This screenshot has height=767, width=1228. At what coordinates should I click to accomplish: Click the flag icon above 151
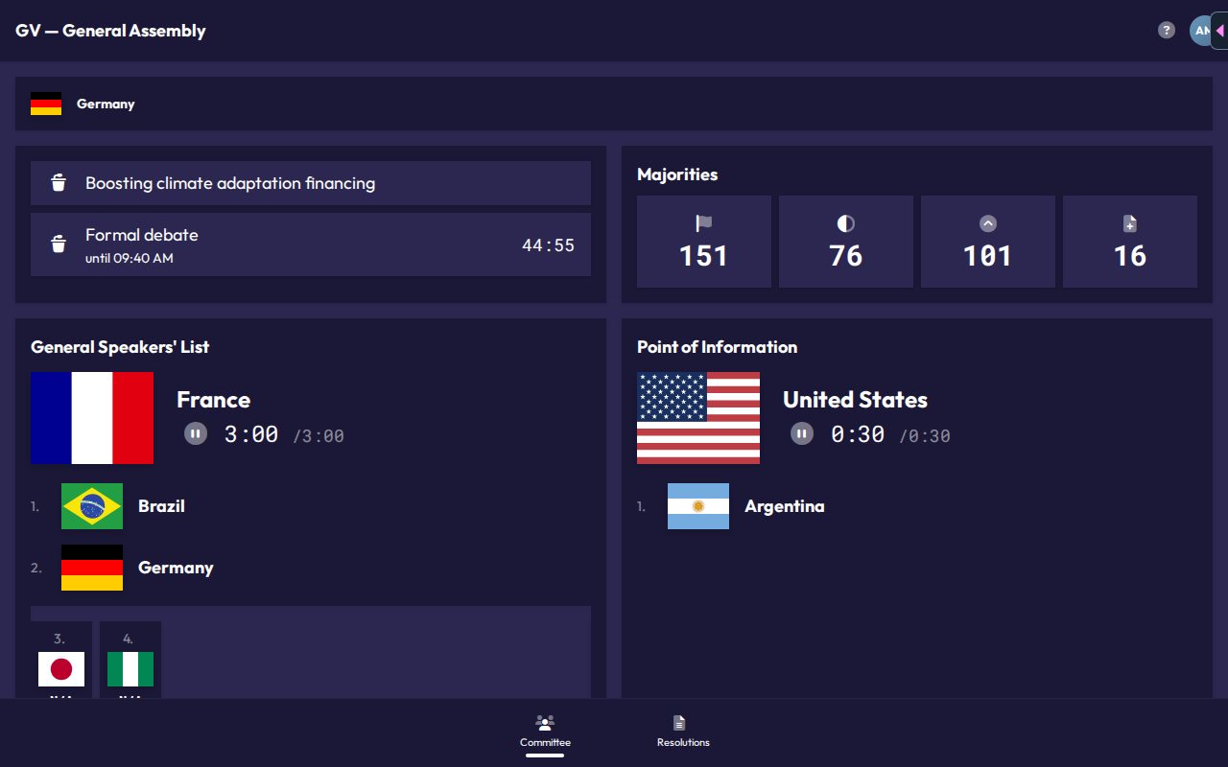click(x=704, y=223)
